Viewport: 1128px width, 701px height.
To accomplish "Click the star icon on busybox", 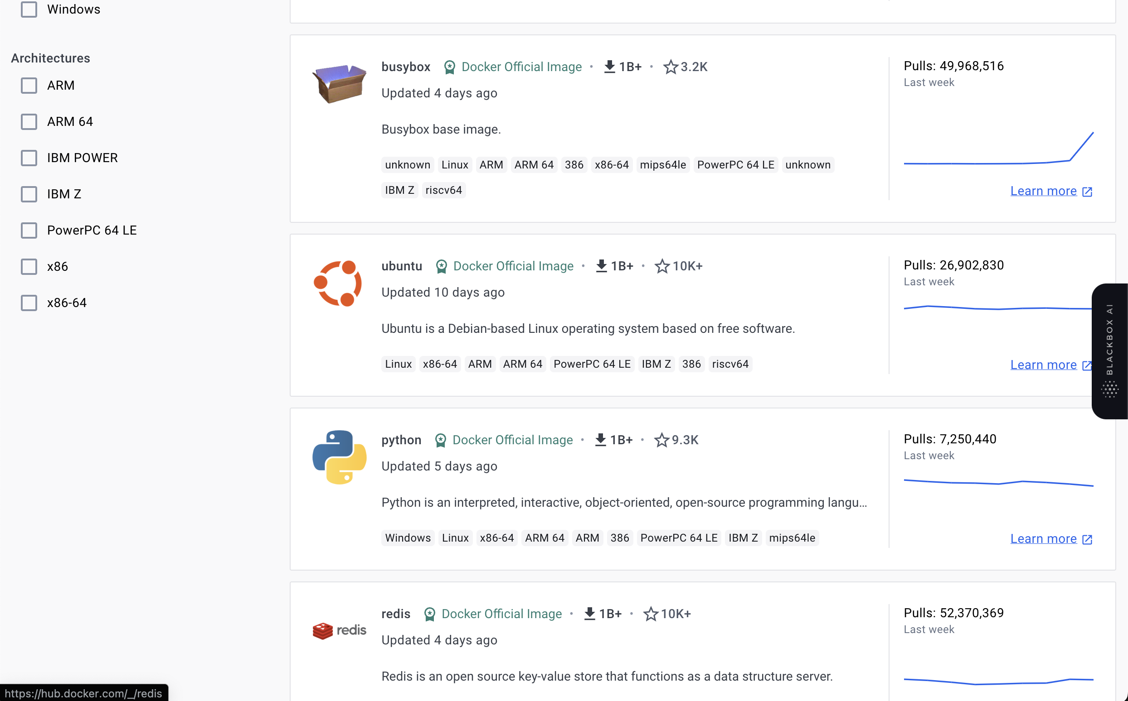I will [x=670, y=67].
